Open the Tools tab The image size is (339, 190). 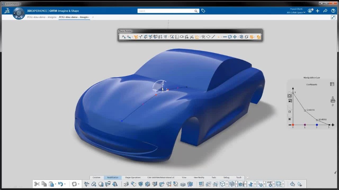(214, 177)
